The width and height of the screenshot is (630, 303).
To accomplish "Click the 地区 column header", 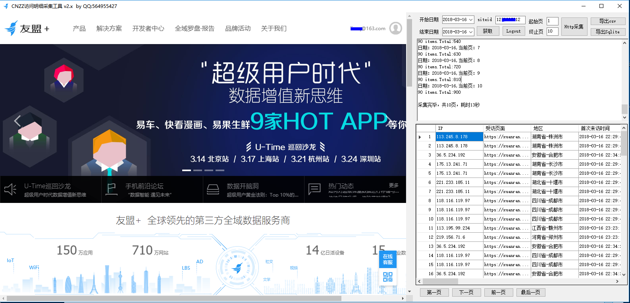I will [x=555, y=128].
